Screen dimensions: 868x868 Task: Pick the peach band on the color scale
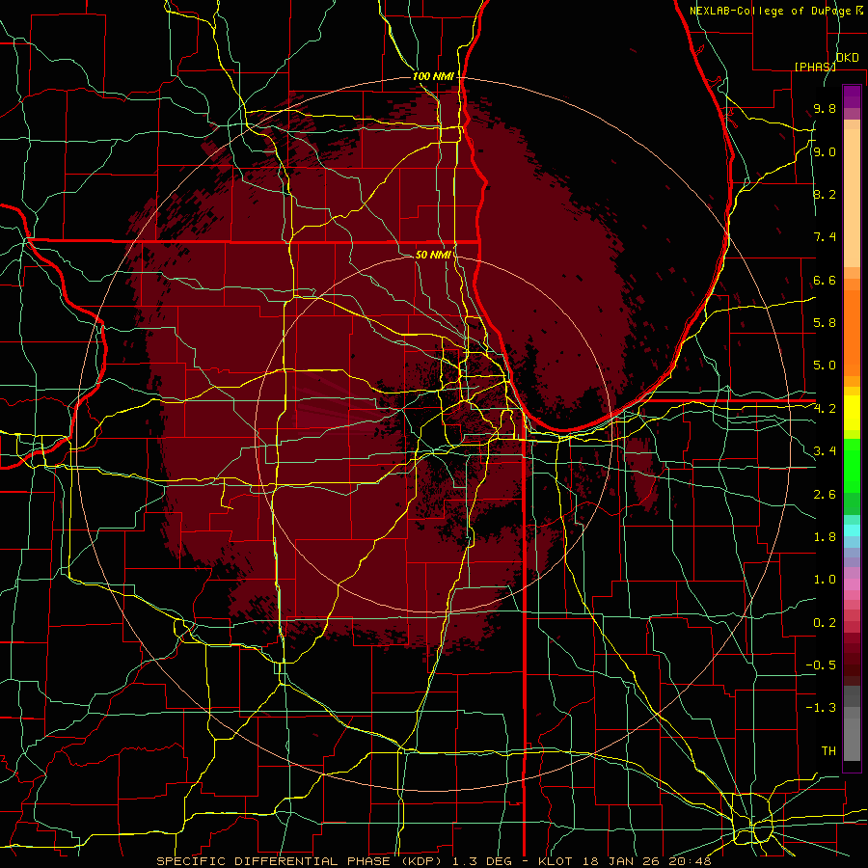tap(852, 198)
